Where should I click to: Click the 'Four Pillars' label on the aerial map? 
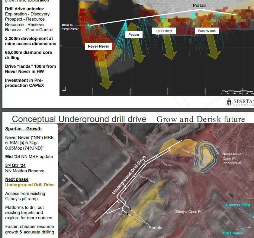146,178
